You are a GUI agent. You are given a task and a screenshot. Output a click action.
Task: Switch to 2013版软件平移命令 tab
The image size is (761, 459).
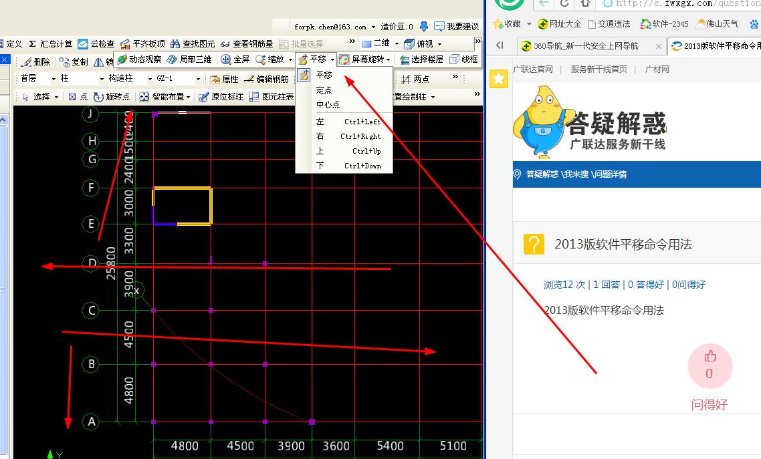point(714,46)
